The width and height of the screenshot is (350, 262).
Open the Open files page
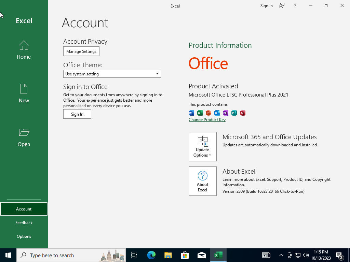click(x=24, y=137)
